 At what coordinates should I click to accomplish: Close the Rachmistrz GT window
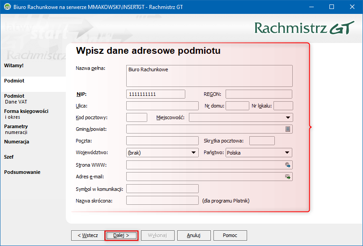(352, 7)
